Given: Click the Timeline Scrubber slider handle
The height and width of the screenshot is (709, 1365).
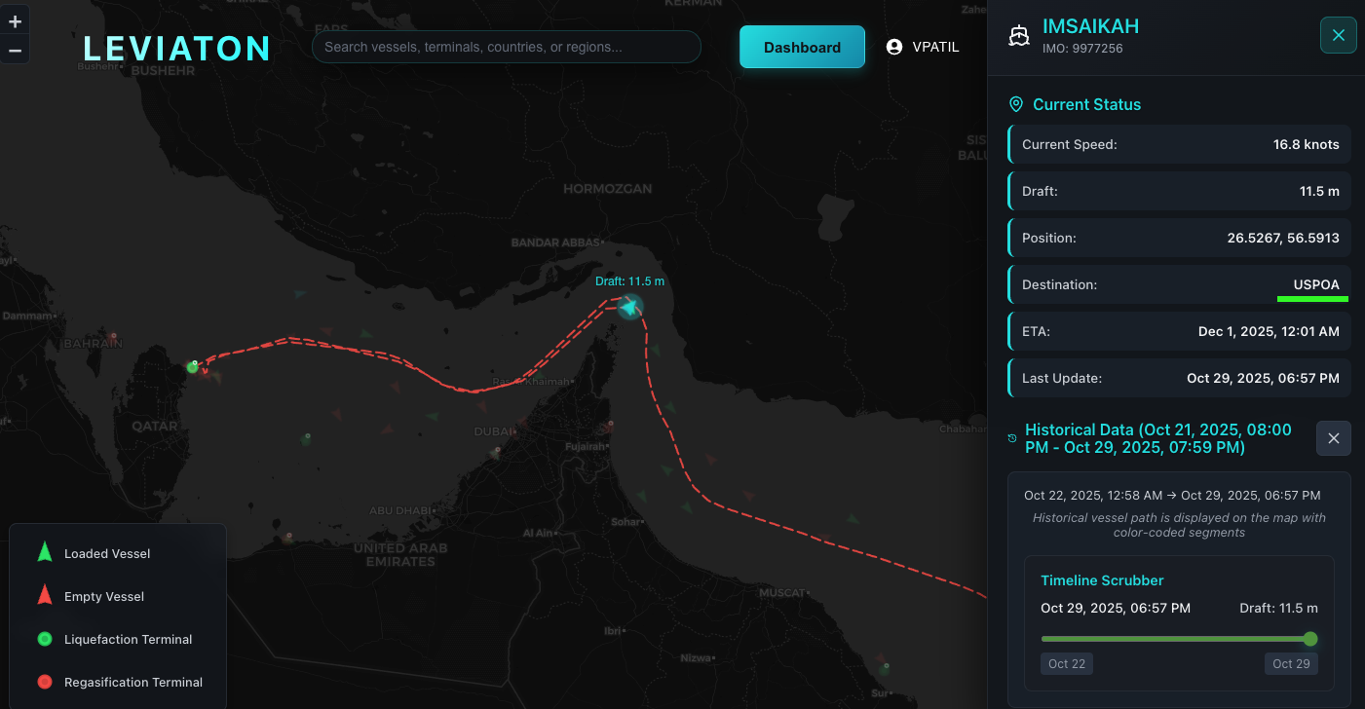Looking at the screenshot, I should pos(1310,639).
